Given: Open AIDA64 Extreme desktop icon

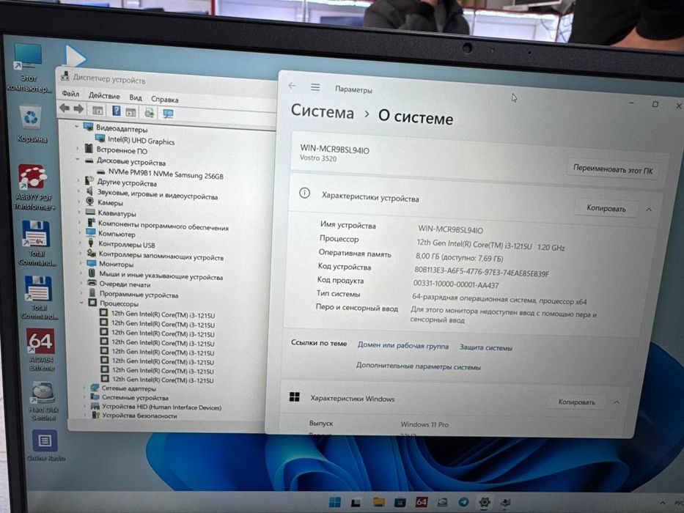Looking at the screenshot, I should point(41,350).
